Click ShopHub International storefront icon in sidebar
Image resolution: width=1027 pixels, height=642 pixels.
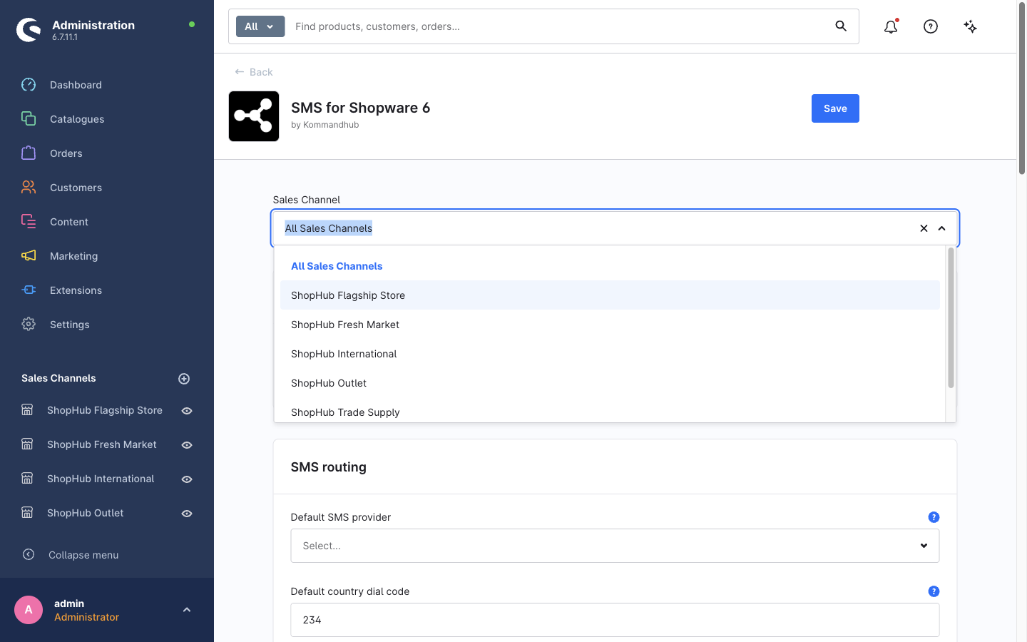pos(27,479)
